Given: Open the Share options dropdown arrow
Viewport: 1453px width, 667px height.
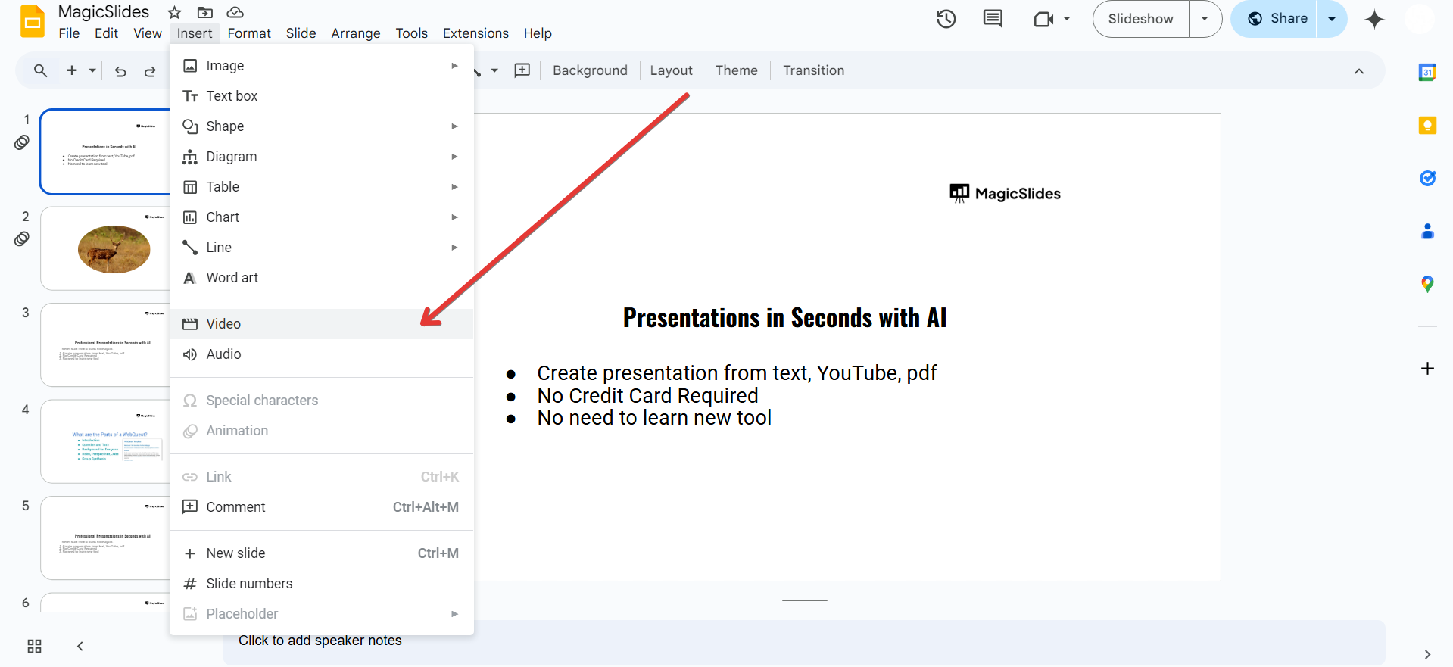Looking at the screenshot, I should [1332, 19].
